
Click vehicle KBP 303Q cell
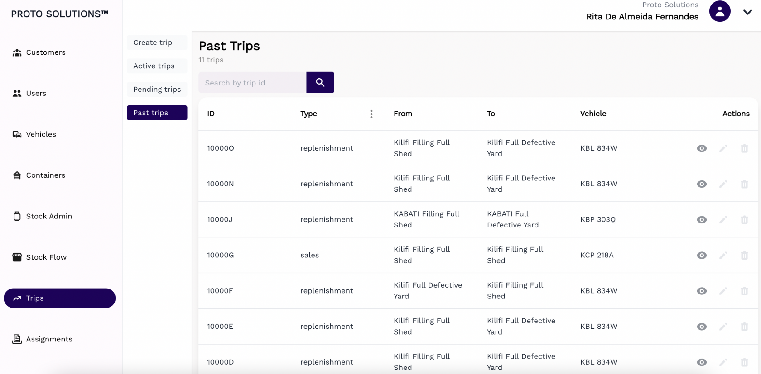tap(598, 219)
